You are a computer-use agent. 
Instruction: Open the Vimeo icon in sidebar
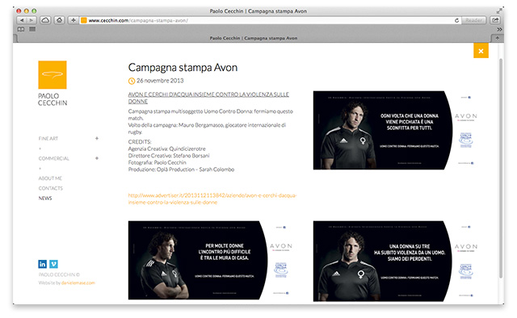coord(54,264)
